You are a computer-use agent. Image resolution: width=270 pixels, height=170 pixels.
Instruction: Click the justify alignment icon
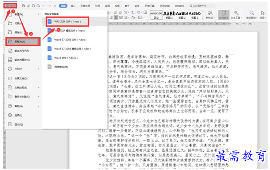[116, 17]
